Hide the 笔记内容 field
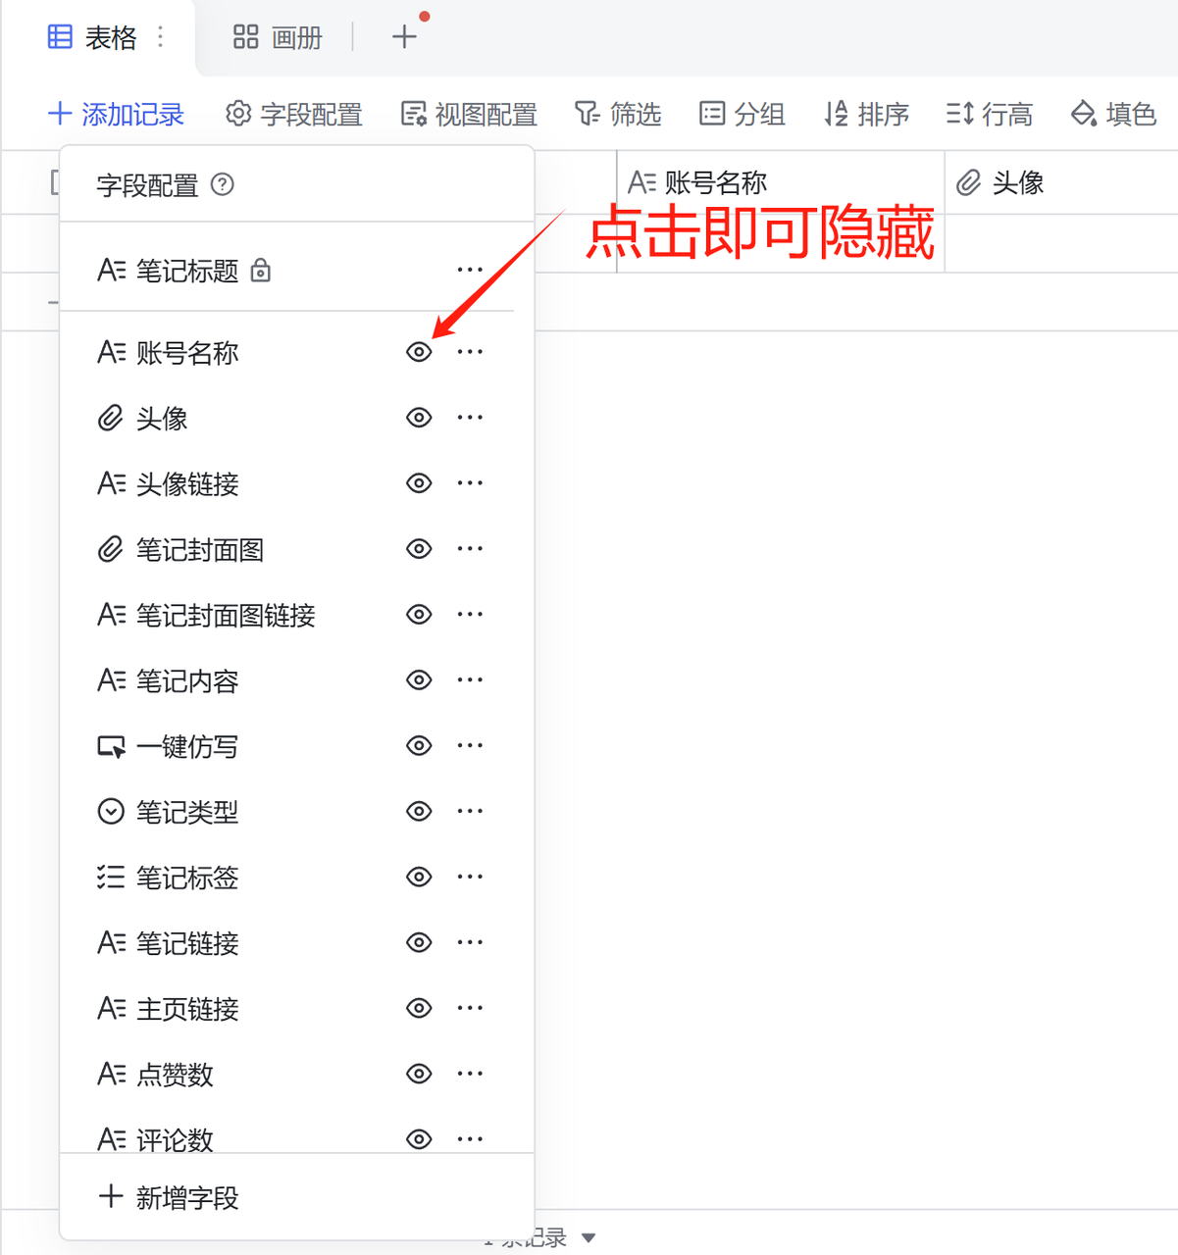 point(419,679)
